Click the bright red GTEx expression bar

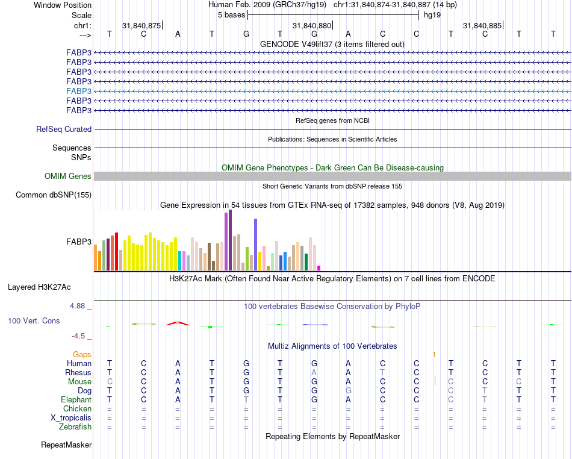point(116,251)
